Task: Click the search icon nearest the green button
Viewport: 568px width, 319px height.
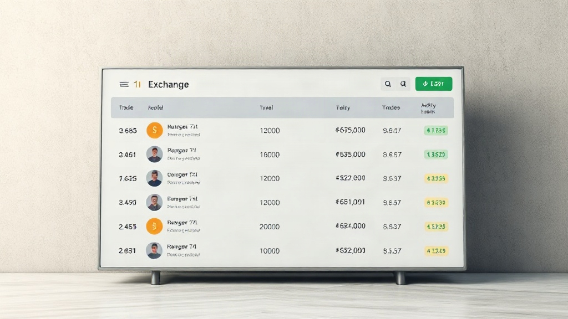Action: pos(403,84)
